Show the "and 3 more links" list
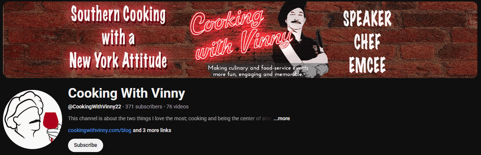 (x=152, y=131)
